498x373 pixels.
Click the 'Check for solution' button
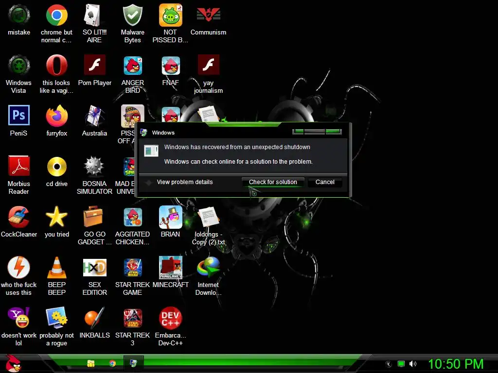[x=273, y=182]
